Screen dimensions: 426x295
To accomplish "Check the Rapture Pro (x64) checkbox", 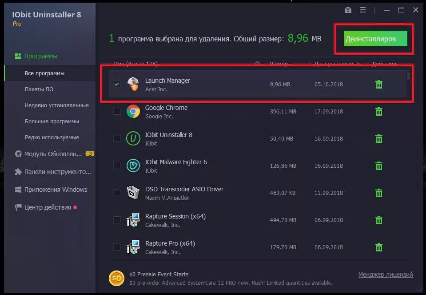I will tap(117, 247).
